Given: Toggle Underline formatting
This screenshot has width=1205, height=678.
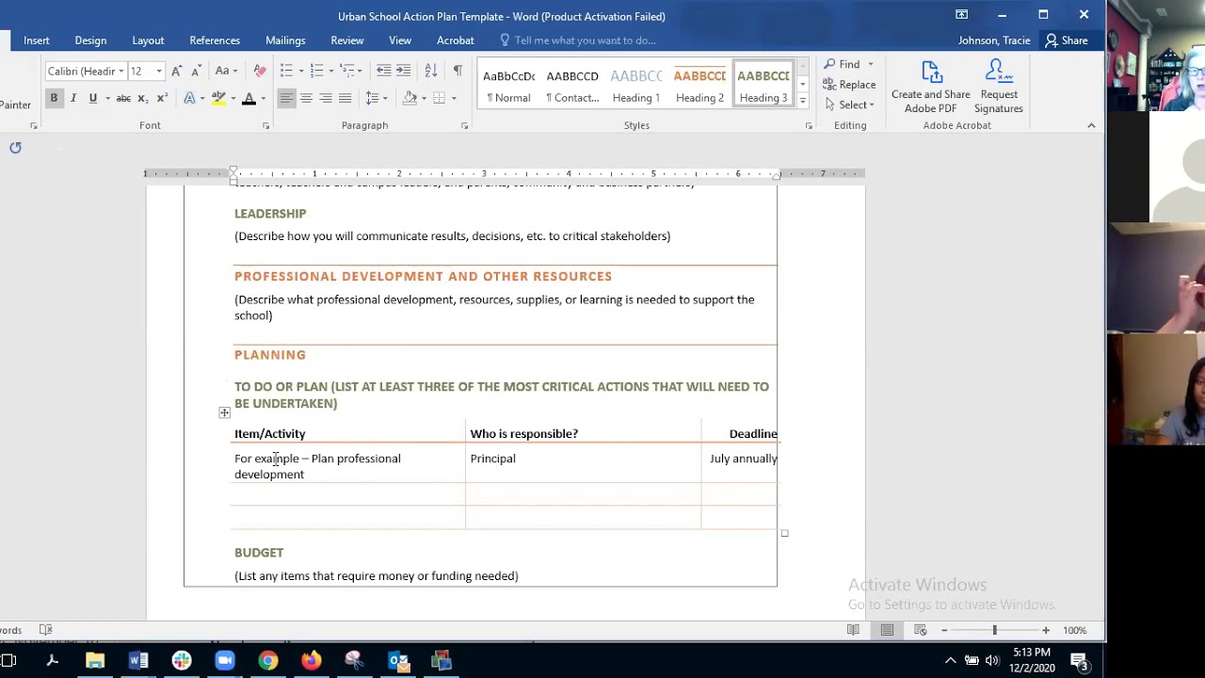Looking at the screenshot, I should click(x=92, y=98).
